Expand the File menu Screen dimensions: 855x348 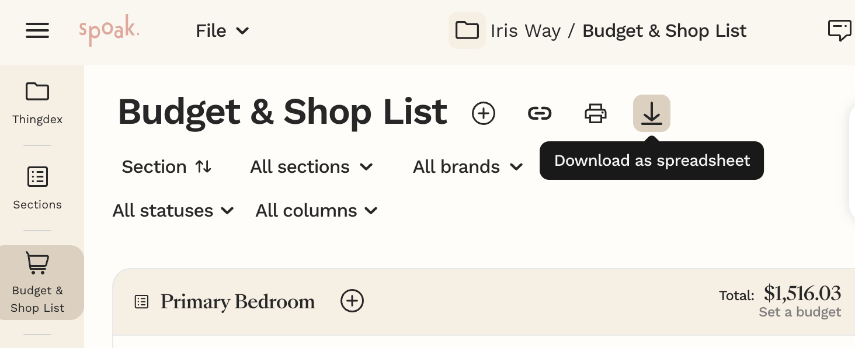coord(223,30)
